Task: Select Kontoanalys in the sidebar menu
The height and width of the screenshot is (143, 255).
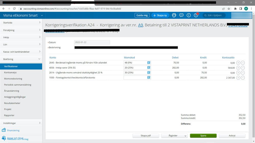Action: click(10, 73)
